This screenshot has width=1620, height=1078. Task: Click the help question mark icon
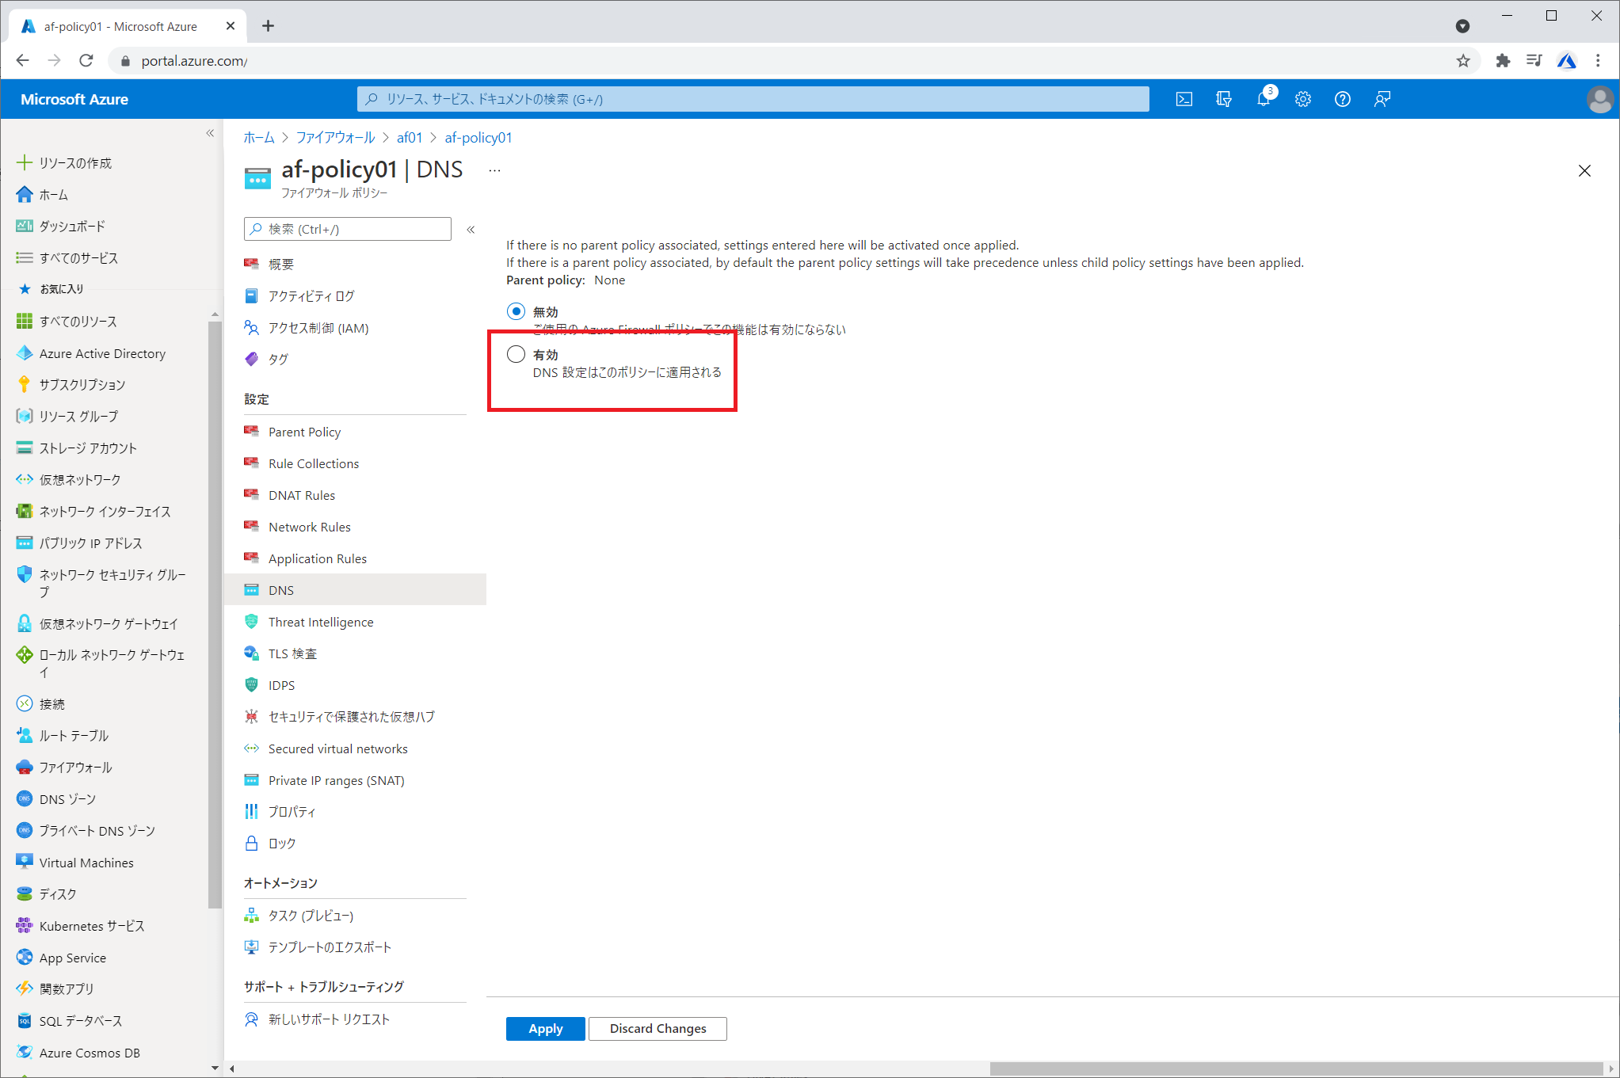[1343, 99]
